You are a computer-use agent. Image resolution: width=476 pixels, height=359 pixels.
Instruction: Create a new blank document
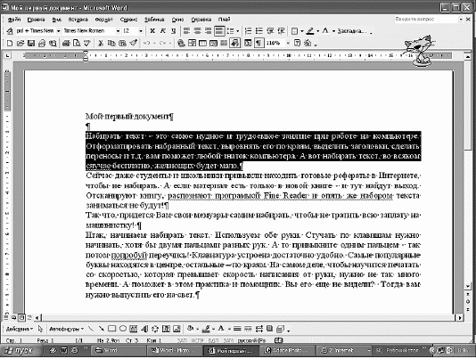point(10,44)
